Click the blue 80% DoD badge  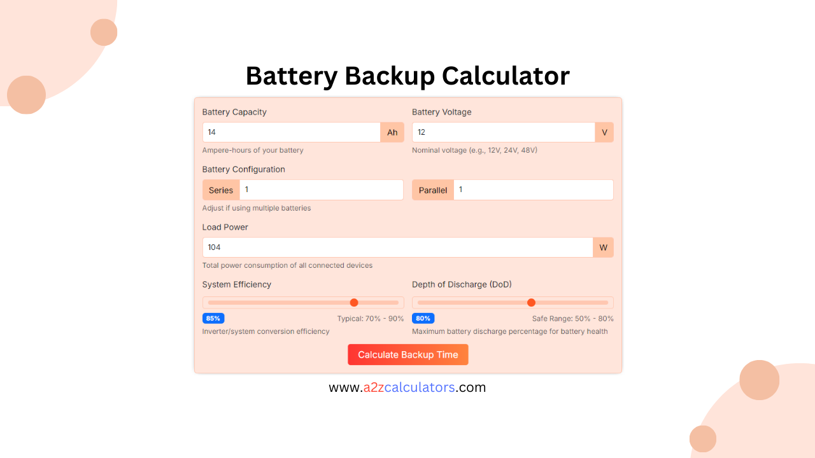tap(423, 318)
